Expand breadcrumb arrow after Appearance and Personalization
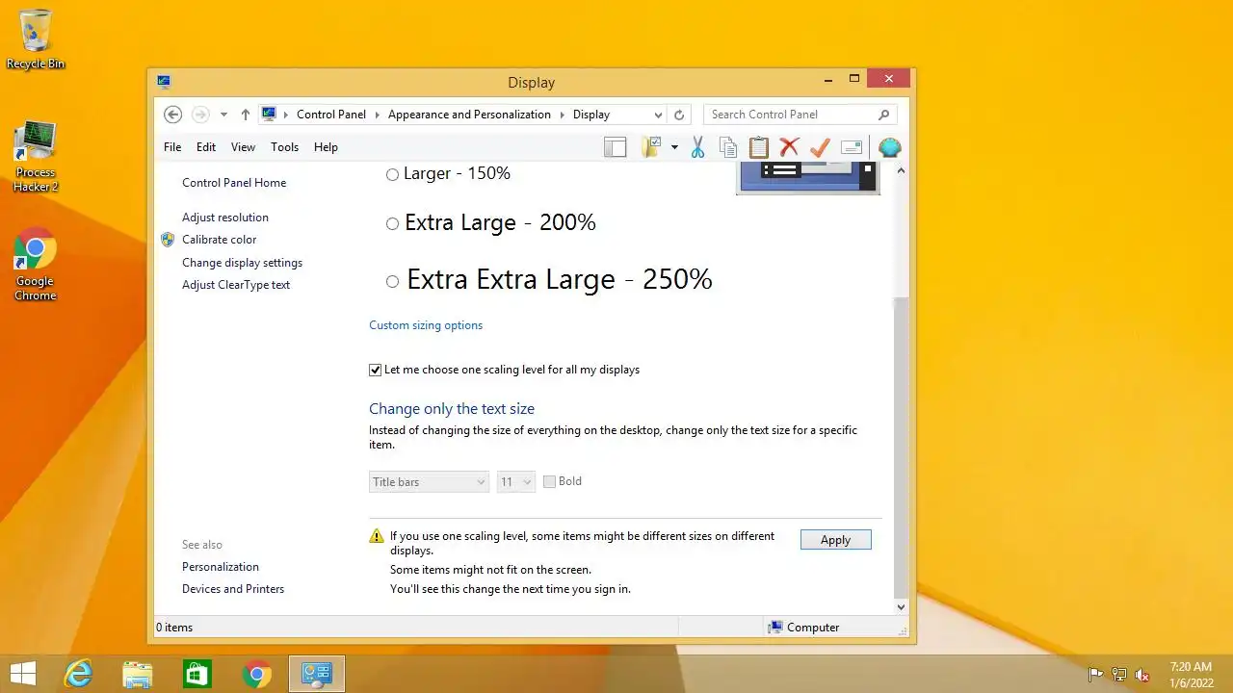This screenshot has height=693, width=1233. click(x=563, y=115)
